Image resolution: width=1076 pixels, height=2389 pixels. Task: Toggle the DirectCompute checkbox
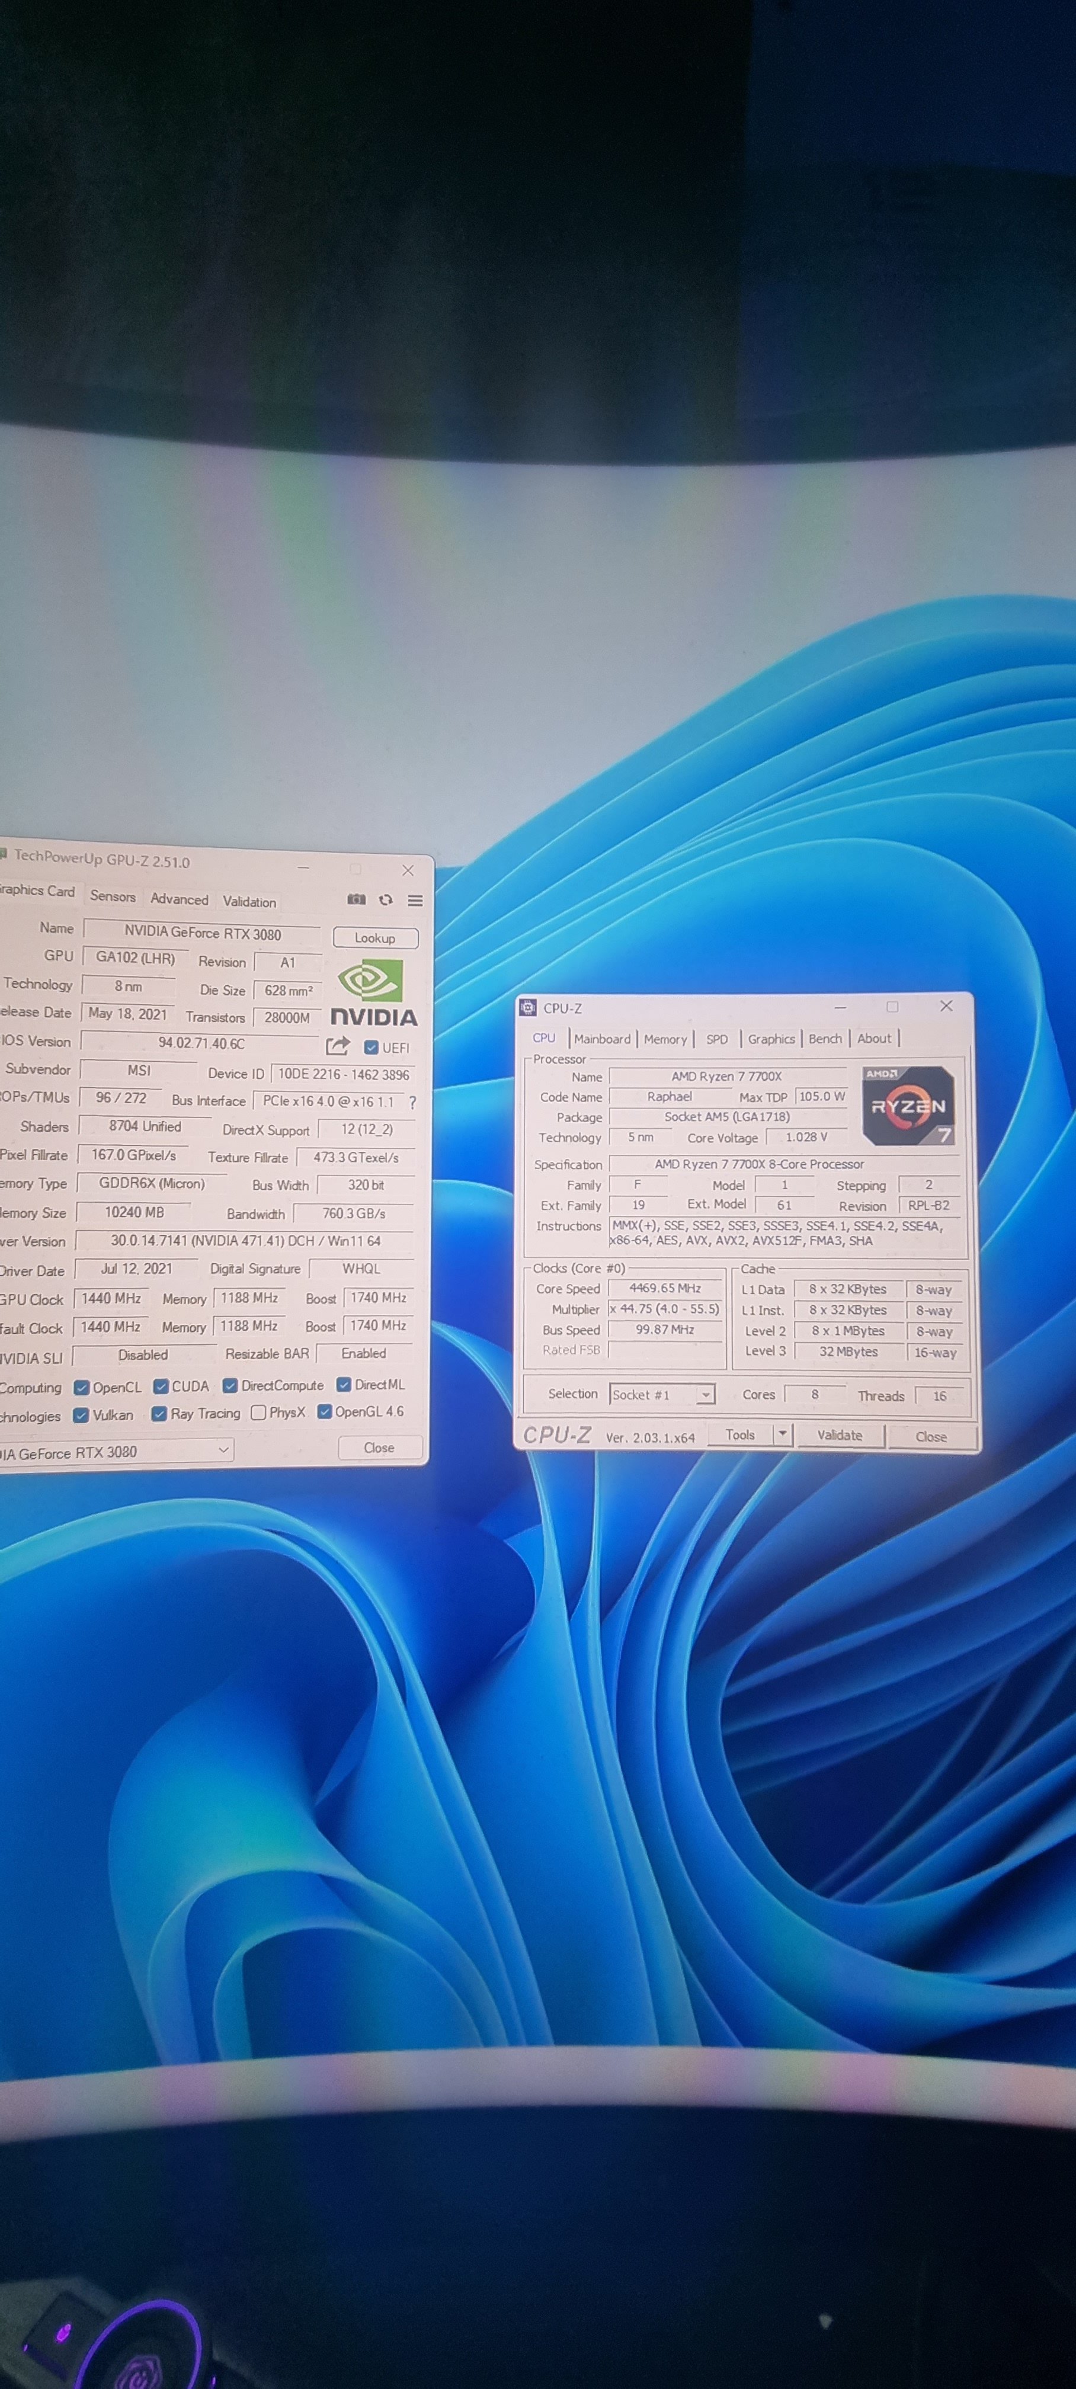click(x=230, y=1385)
